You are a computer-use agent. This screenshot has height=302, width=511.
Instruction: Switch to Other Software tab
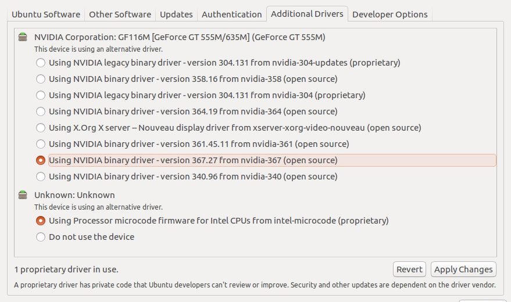121,14
